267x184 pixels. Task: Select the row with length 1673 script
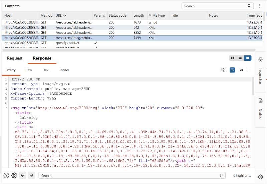[x=132, y=22]
